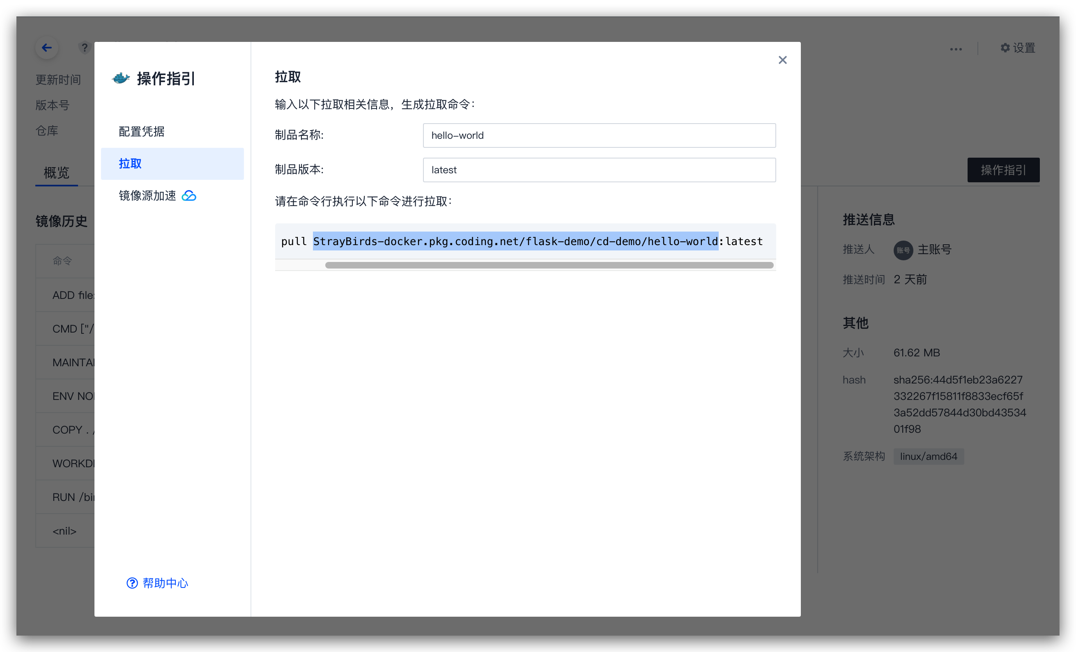Image resolution: width=1076 pixels, height=652 pixels.
Task: Click the 版本号 label
Action: tap(53, 105)
